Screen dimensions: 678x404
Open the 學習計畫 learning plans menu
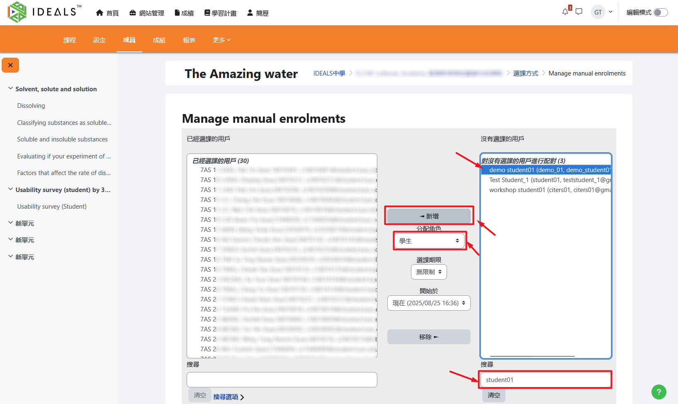pyautogui.click(x=220, y=13)
